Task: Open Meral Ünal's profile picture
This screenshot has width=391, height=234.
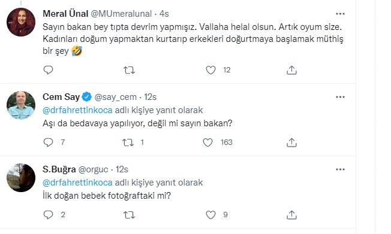Action: click(x=21, y=22)
